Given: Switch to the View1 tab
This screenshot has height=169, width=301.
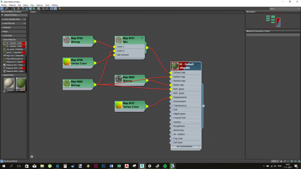Looking at the screenshot, I should 33,12.
